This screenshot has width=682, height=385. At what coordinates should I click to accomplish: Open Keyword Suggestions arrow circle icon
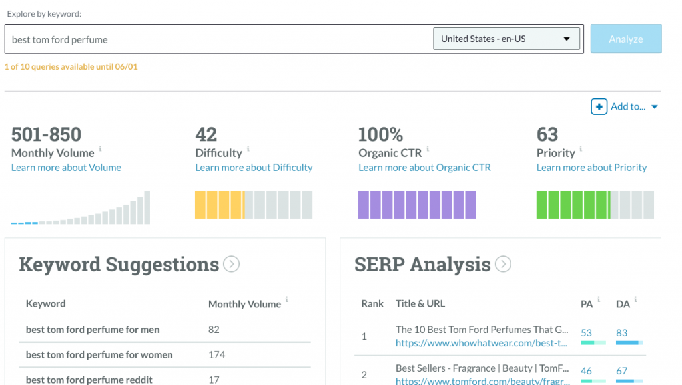231,264
